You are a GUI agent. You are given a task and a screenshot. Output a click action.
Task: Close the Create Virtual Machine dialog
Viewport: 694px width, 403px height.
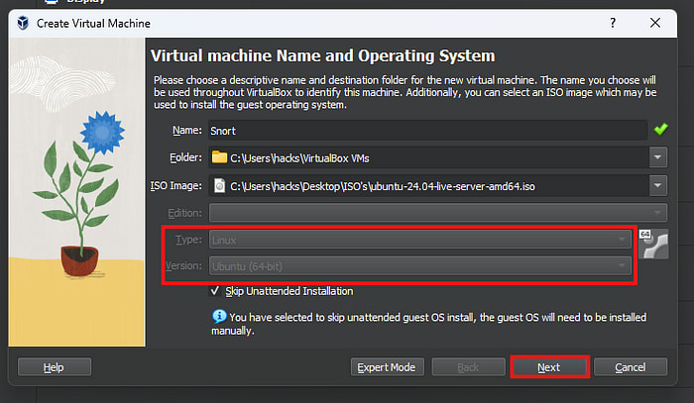point(655,23)
